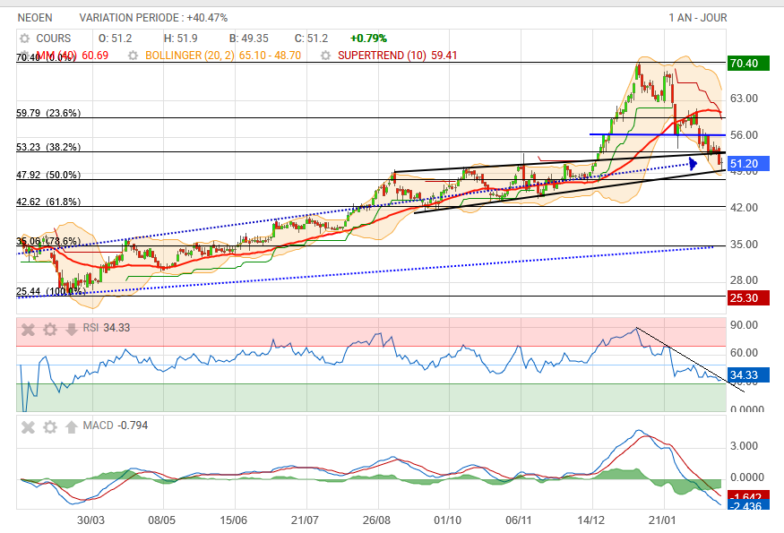
Task: Click the blue 51.20 current price tag
Action: click(748, 164)
